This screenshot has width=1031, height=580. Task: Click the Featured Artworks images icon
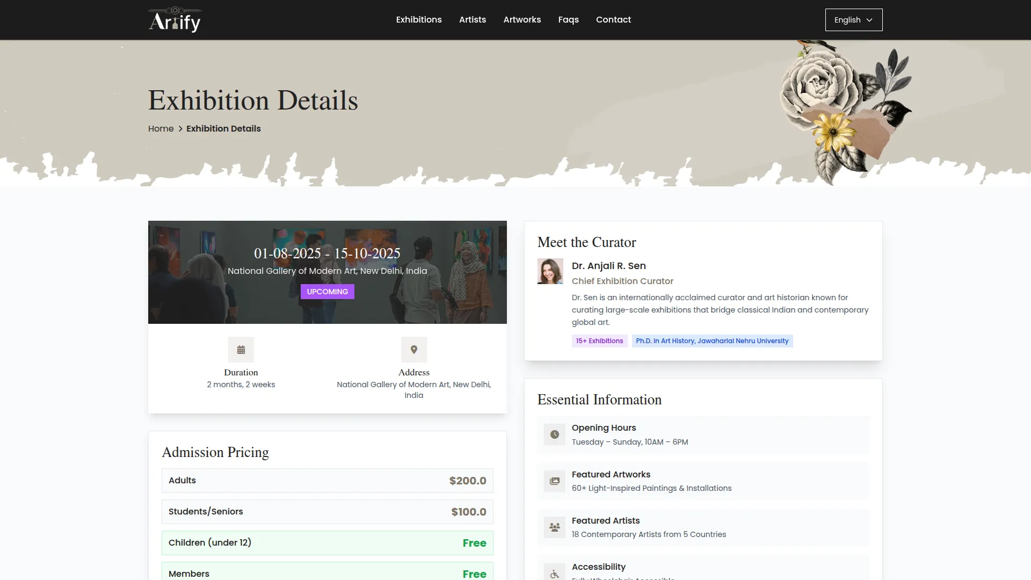point(554,481)
